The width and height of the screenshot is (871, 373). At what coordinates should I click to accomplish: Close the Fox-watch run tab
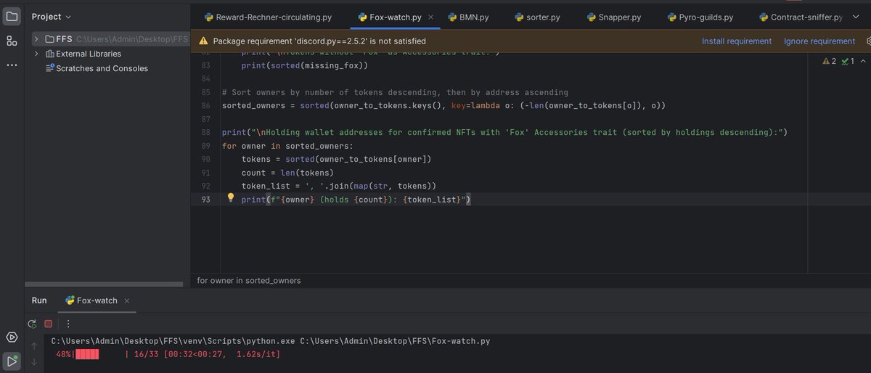126,300
